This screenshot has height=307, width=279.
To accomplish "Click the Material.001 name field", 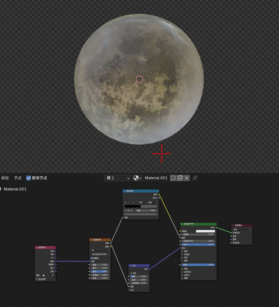I will tap(156, 178).
